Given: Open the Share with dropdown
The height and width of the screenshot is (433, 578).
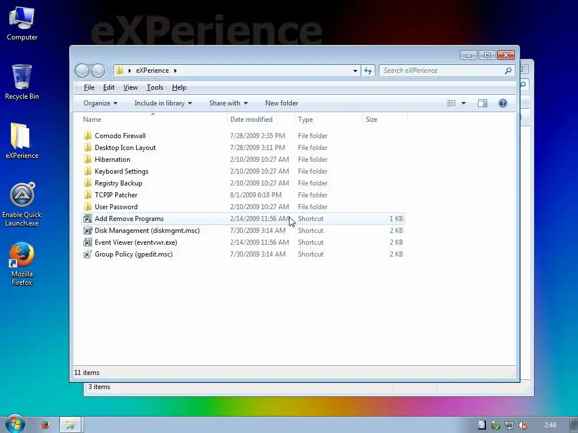Looking at the screenshot, I should pyautogui.click(x=228, y=103).
